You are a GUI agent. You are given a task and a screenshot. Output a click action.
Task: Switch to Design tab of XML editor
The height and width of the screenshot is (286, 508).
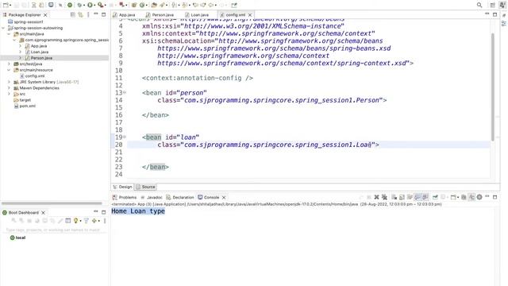122,187
